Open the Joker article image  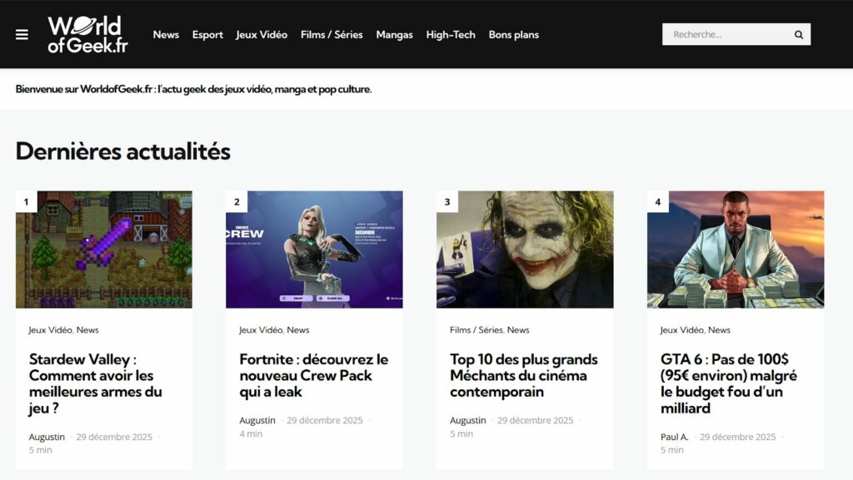pyautogui.click(x=525, y=250)
